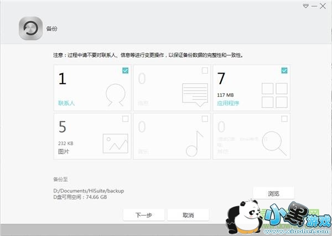
Task: Open the window menu triangle icon
Action: (x=305, y=6)
